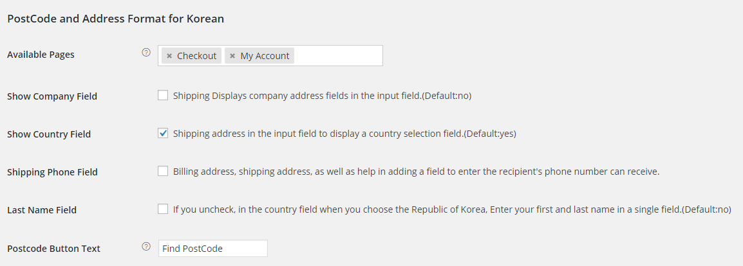The image size is (743, 266).
Task: Remove the Checkout tag using its x
Action: coord(169,56)
